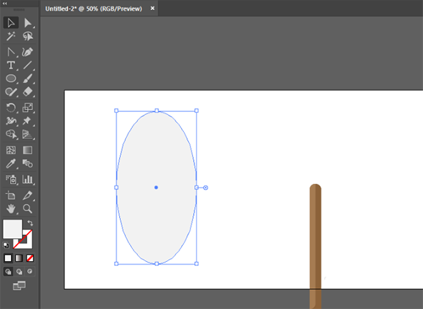The image size is (423, 309).
Task: Select the Eyedropper tool
Action: click(x=11, y=164)
